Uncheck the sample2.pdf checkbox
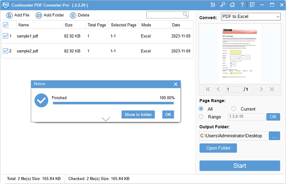This screenshot has width=286, height=184. click(5, 51)
